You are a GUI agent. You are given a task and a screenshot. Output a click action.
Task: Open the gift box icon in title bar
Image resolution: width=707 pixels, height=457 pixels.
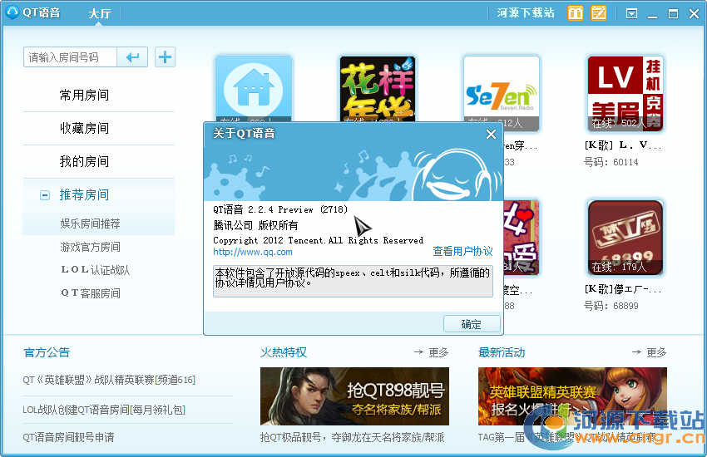pos(575,13)
